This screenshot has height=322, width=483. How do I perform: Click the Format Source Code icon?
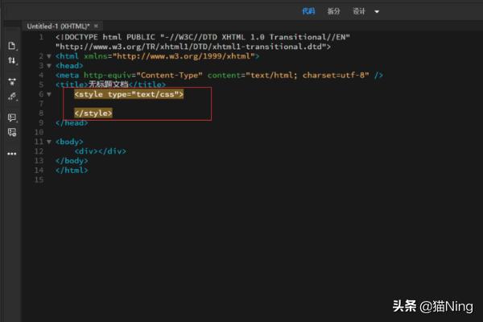(x=11, y=97)
